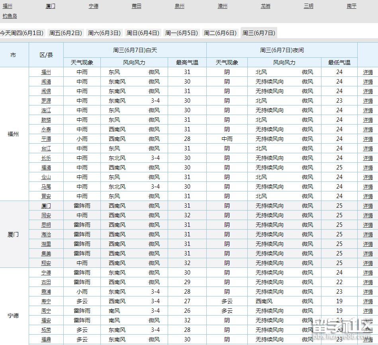Viewport: 378px width, 345px height.
Task: Open the 钓鱼岛 weather link
Action: [x=10, y=16]
